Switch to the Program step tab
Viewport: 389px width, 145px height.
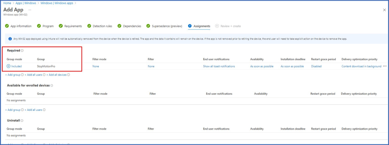pyautogui.click(x=48, y=26)
